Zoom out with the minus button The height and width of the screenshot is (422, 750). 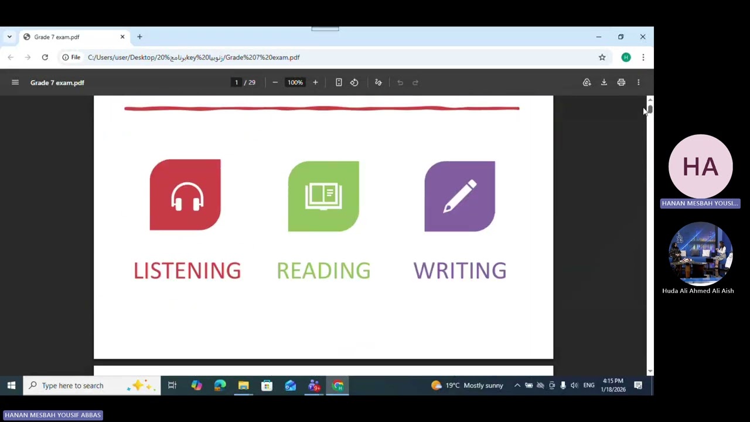point(275,83)
